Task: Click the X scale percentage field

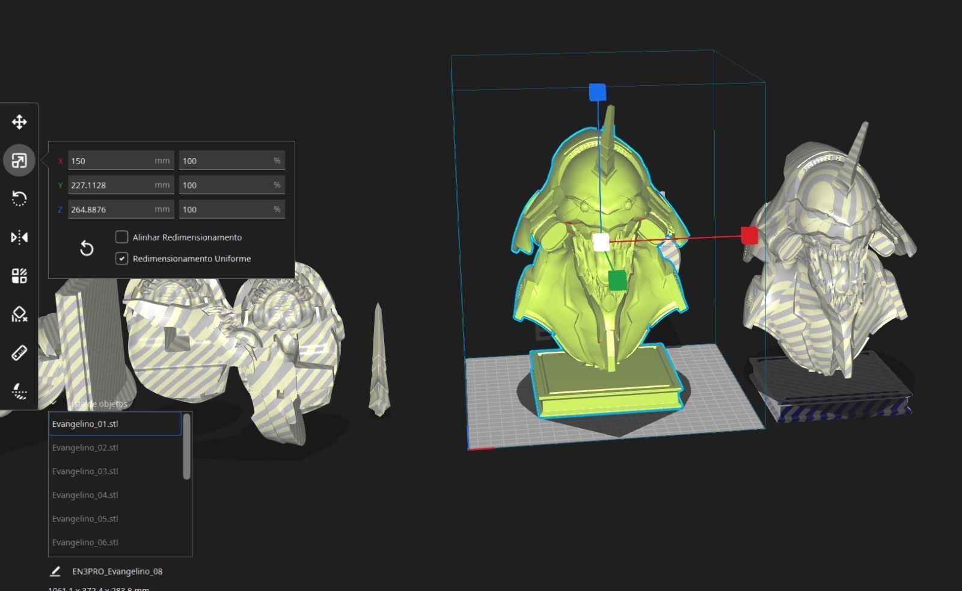Action: click(232, 161)
